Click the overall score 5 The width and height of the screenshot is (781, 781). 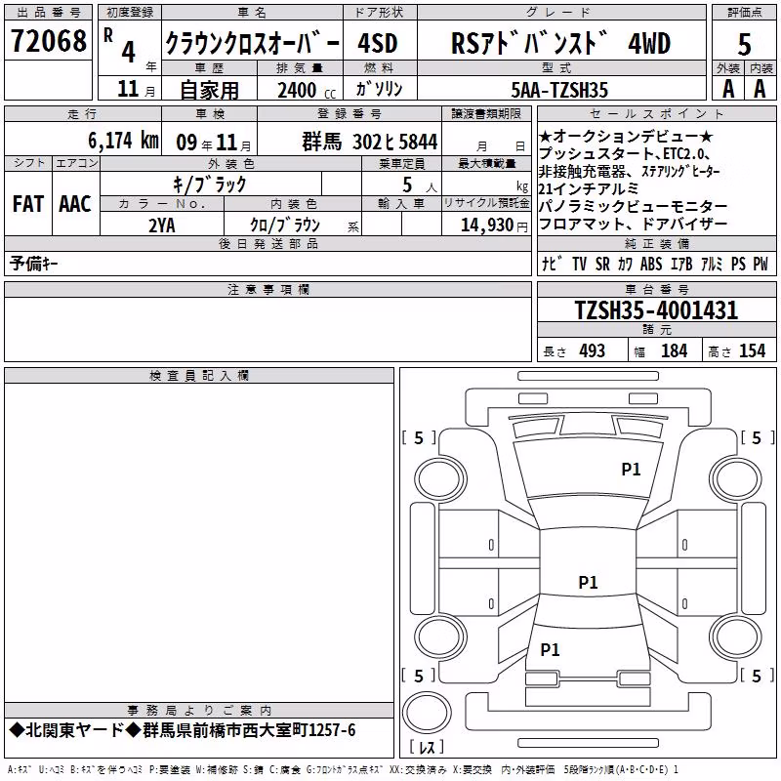point(744,44)
